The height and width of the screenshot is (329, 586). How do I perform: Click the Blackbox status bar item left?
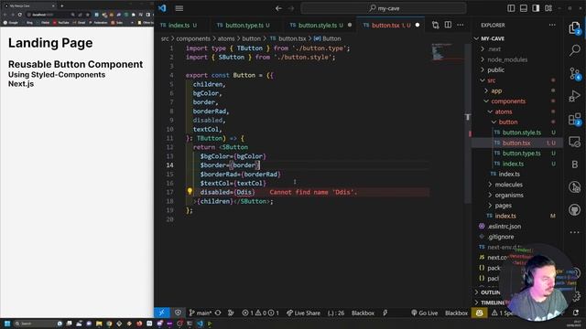tap(363, 313)
